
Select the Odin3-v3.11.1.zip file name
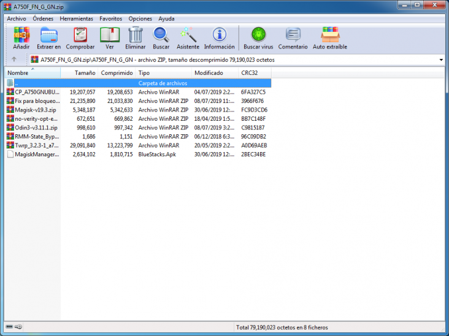point(36,128)
